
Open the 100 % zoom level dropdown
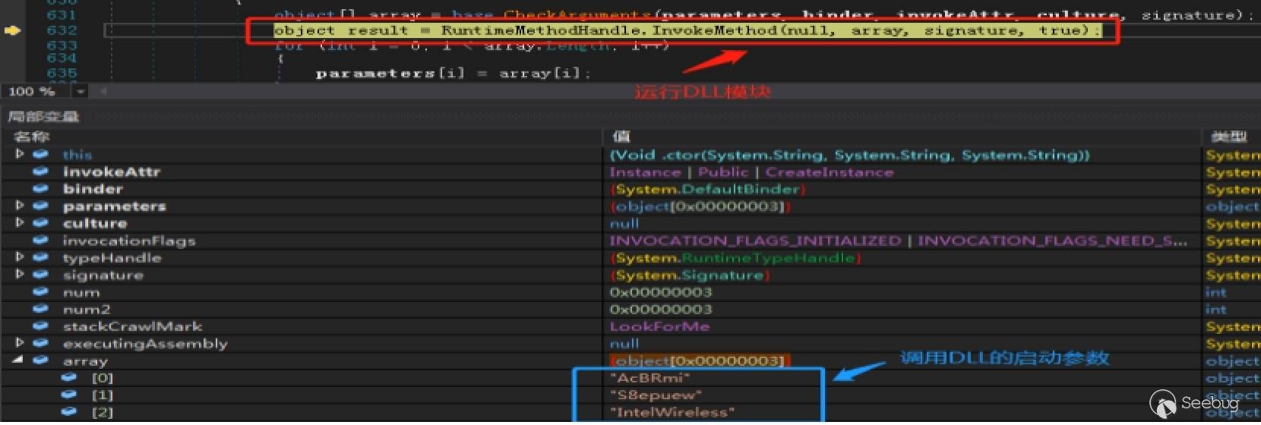(x=80, y=92)
